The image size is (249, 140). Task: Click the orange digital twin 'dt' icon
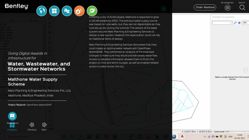tap(79, 11)
